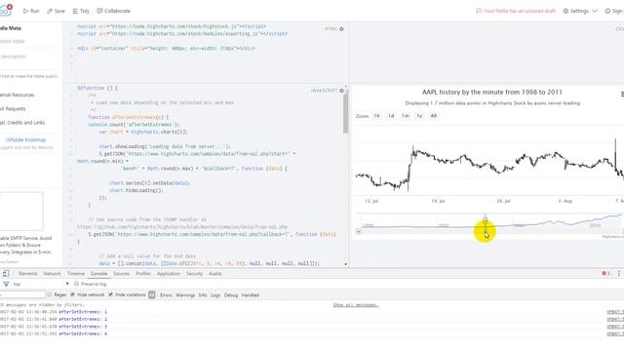This screenshot has width=624, height=351.
Task: Switch to the Security tab
Action: pyautogui.click(x=195, y=274)
